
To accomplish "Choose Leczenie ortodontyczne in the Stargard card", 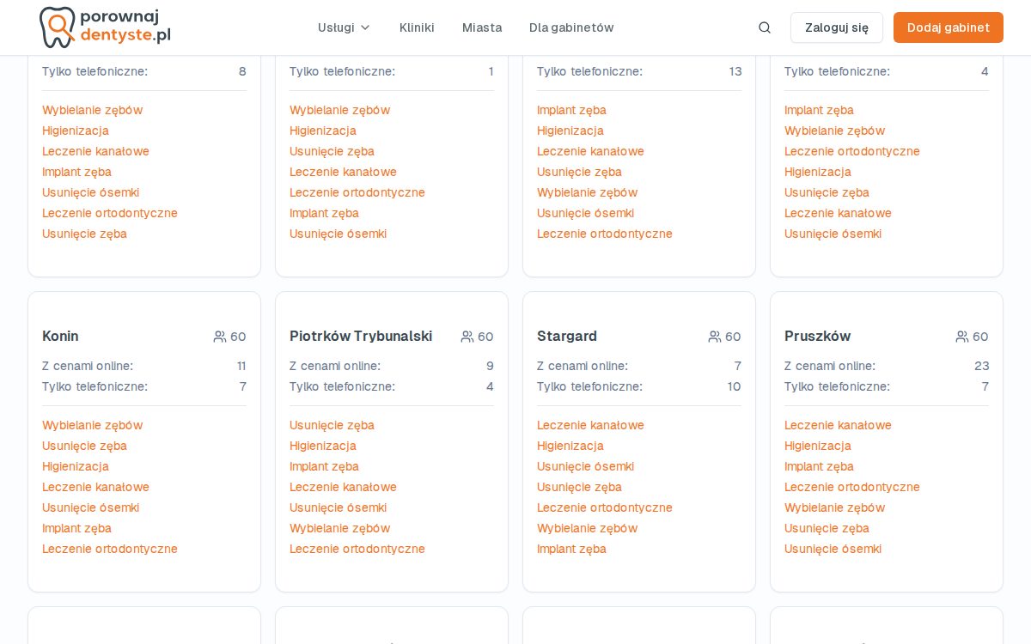I will click(x=605, y=507).
